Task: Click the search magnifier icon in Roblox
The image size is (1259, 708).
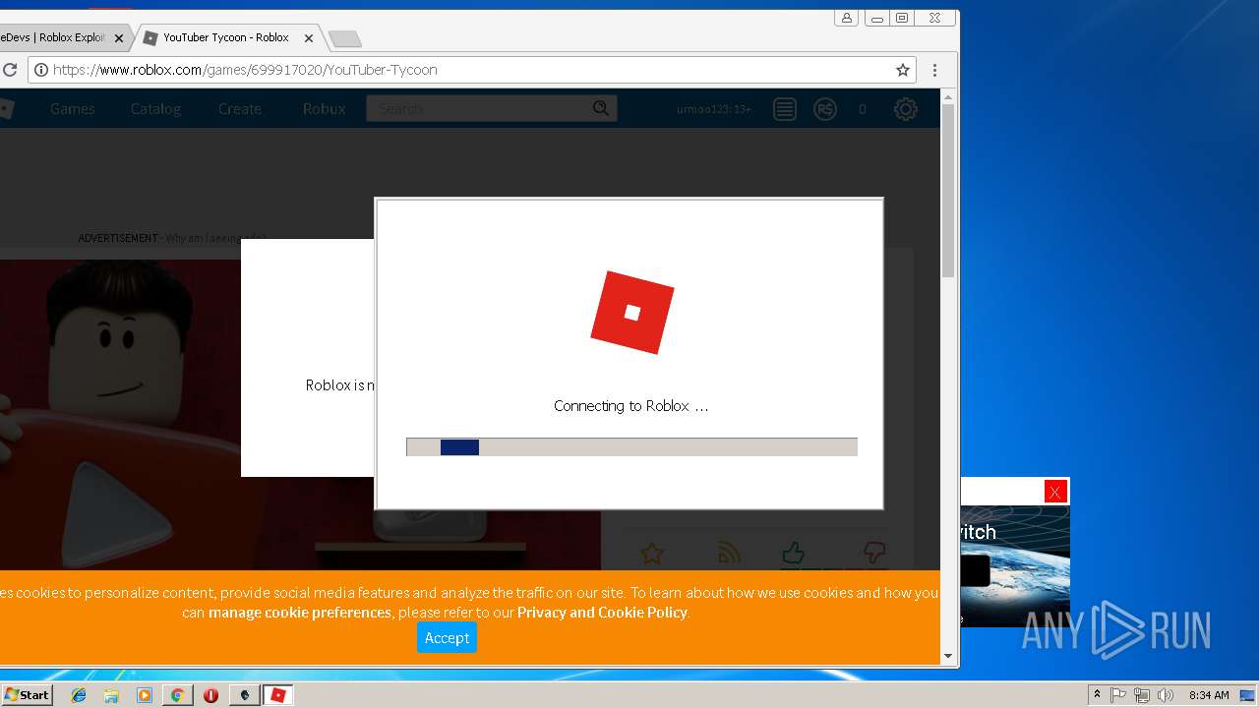Action: (x=601, y=108)
